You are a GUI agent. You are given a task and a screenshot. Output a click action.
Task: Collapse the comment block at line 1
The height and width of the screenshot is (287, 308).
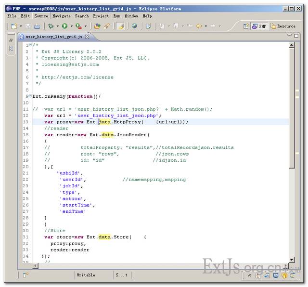[x=30, y=45]
